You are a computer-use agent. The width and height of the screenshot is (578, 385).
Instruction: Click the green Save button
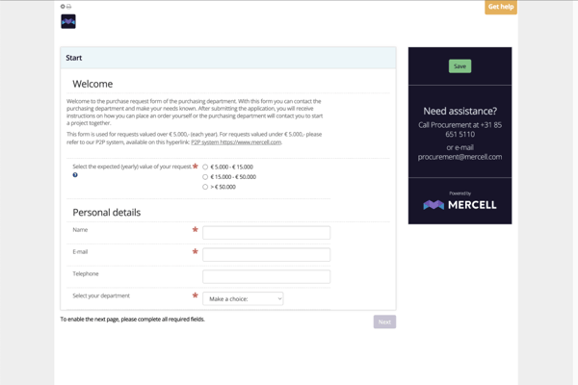460,66
